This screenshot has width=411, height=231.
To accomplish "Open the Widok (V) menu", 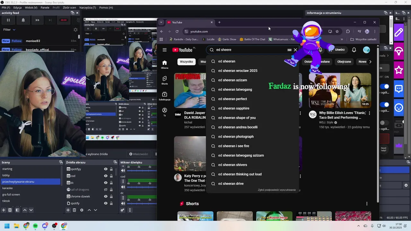I will click(31, 7).
